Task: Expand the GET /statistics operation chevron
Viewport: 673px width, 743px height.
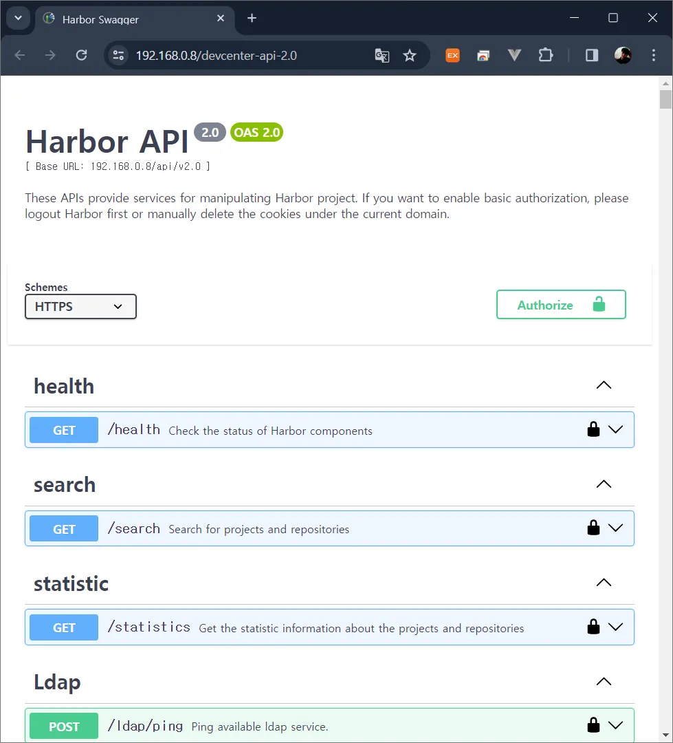Action: [x=616, y=627]
